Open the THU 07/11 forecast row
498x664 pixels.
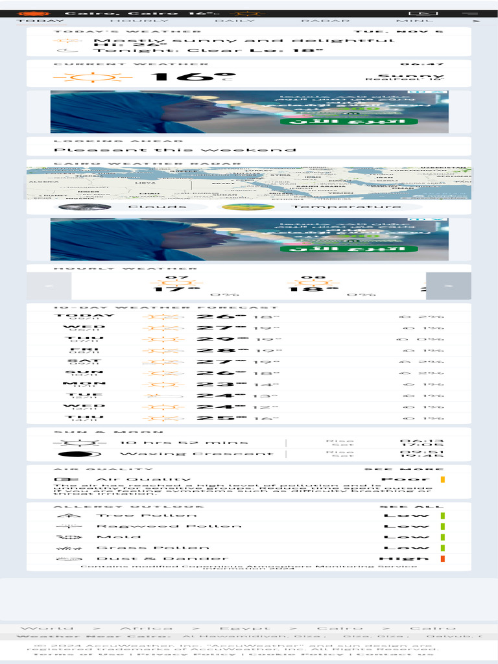coord(248,340)
